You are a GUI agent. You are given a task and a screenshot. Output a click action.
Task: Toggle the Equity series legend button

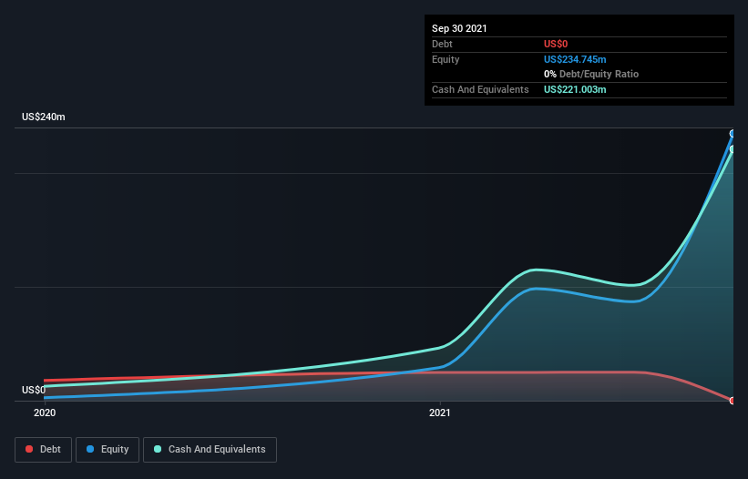point(108,450)
